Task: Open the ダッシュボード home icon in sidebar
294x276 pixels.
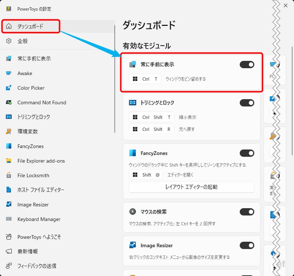Action: [x=9, y=26]
